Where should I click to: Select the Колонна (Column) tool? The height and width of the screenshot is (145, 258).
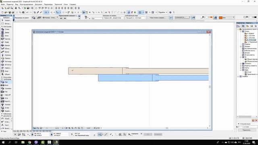point(6,55)
